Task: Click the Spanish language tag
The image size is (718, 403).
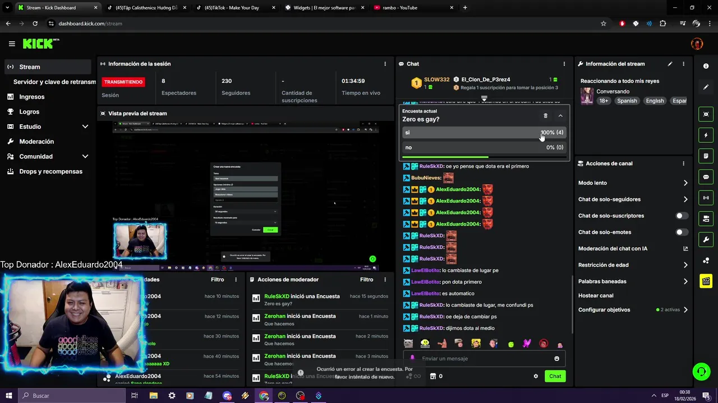Action: coord(627,101)
